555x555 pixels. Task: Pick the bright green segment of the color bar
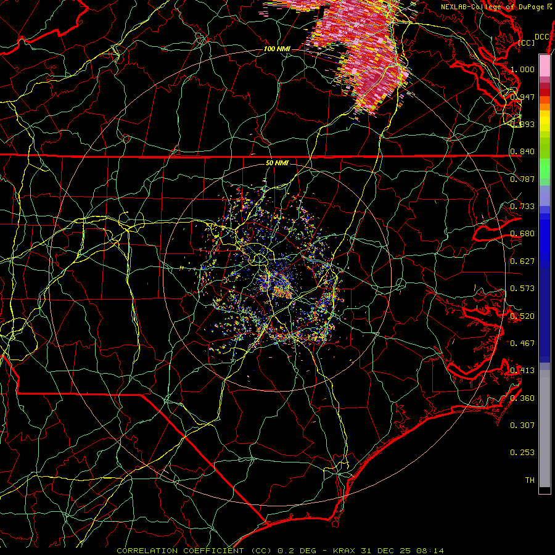545,169
